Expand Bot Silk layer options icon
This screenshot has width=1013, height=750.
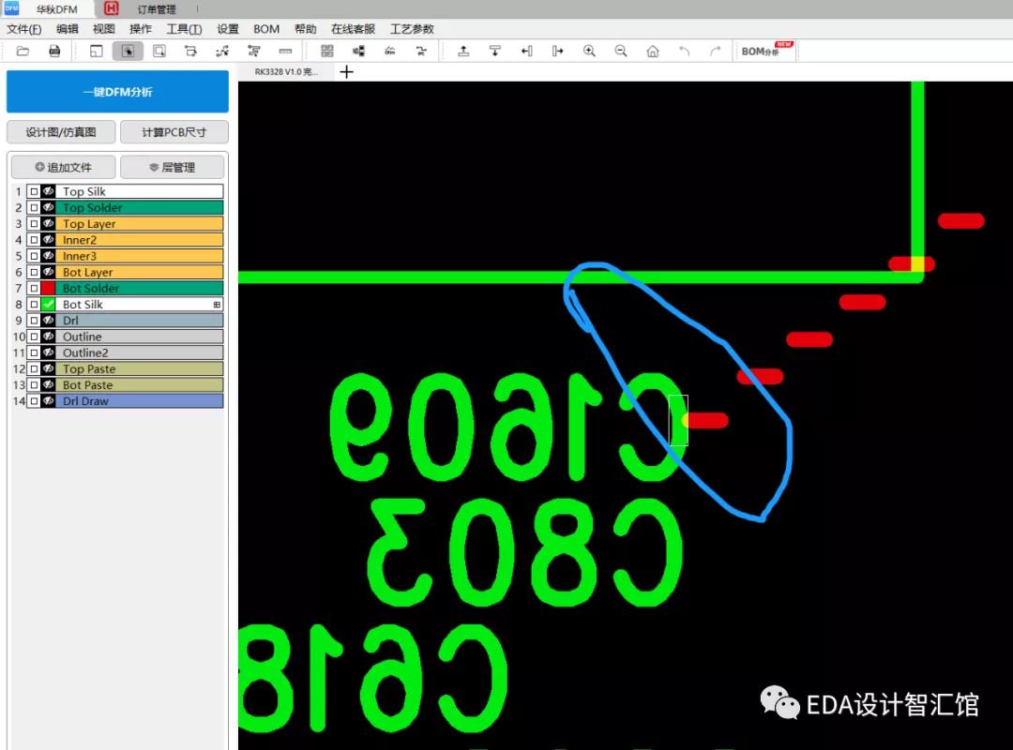tap(217, 305)
